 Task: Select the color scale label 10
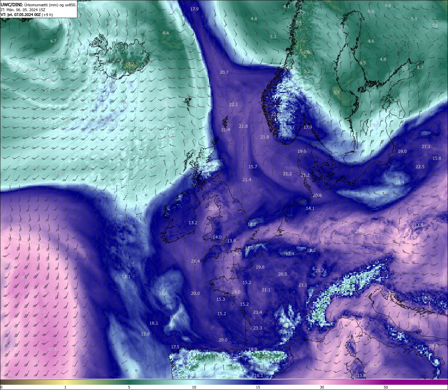(194, 387)
